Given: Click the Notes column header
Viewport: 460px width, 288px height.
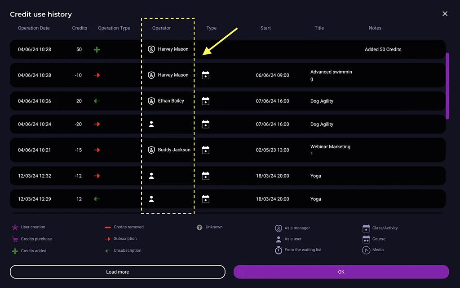Looking at the screenshot, I should coord(375,28).
